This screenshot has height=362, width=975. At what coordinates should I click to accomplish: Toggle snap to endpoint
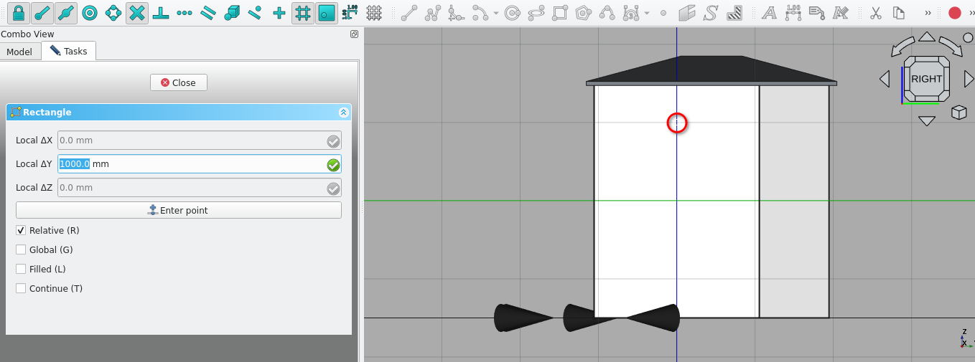pos(42,13)
